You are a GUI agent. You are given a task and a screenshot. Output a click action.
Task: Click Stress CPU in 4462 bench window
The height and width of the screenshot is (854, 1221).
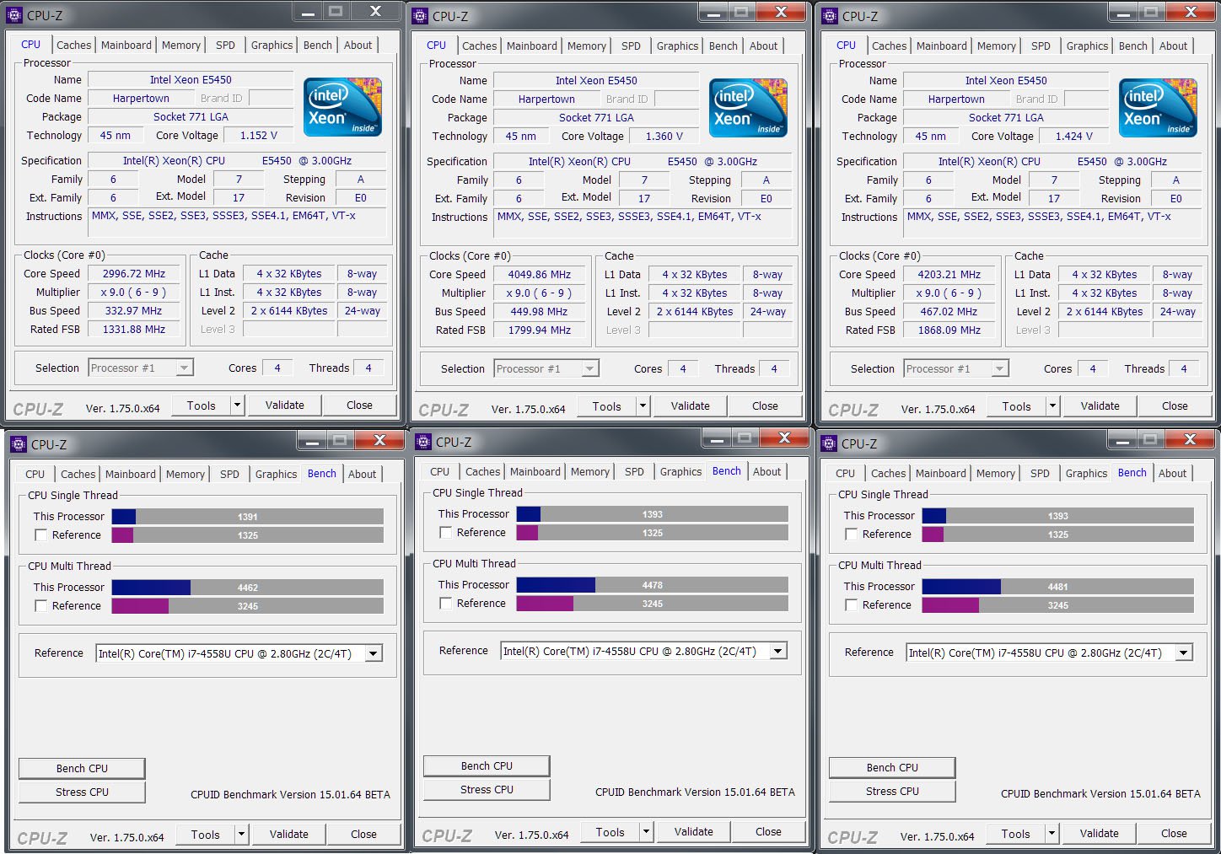pos(82,792)
